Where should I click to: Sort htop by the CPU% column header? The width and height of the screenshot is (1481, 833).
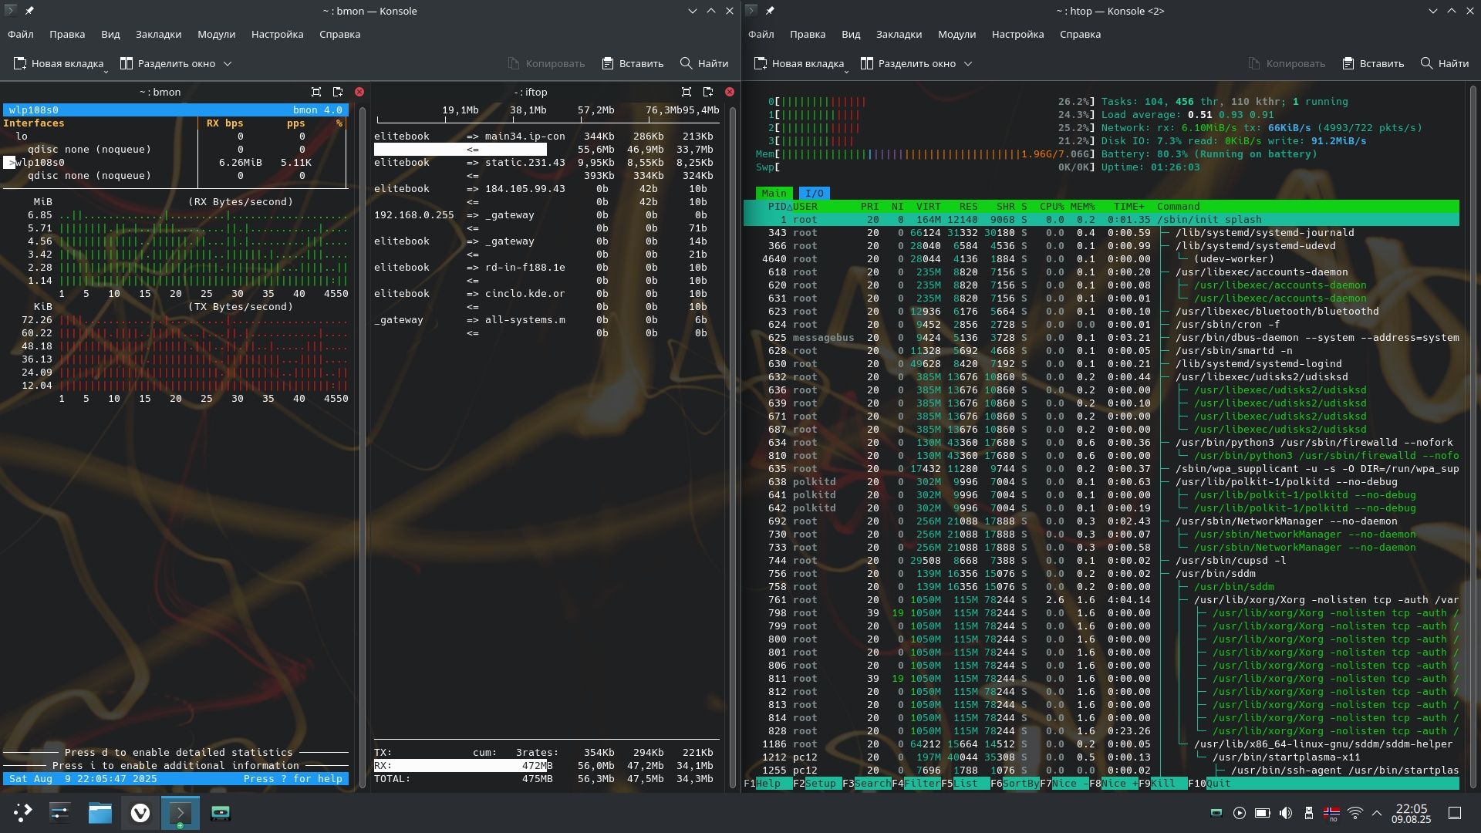(x=1052, y=207)
